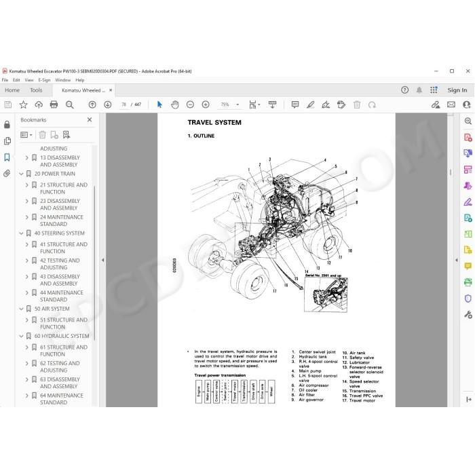Screen dimensions: 475x475
Task: Open 63 DISASSEMBLY AND ASSEMBLY bookmark
Action: coord(60,383)
